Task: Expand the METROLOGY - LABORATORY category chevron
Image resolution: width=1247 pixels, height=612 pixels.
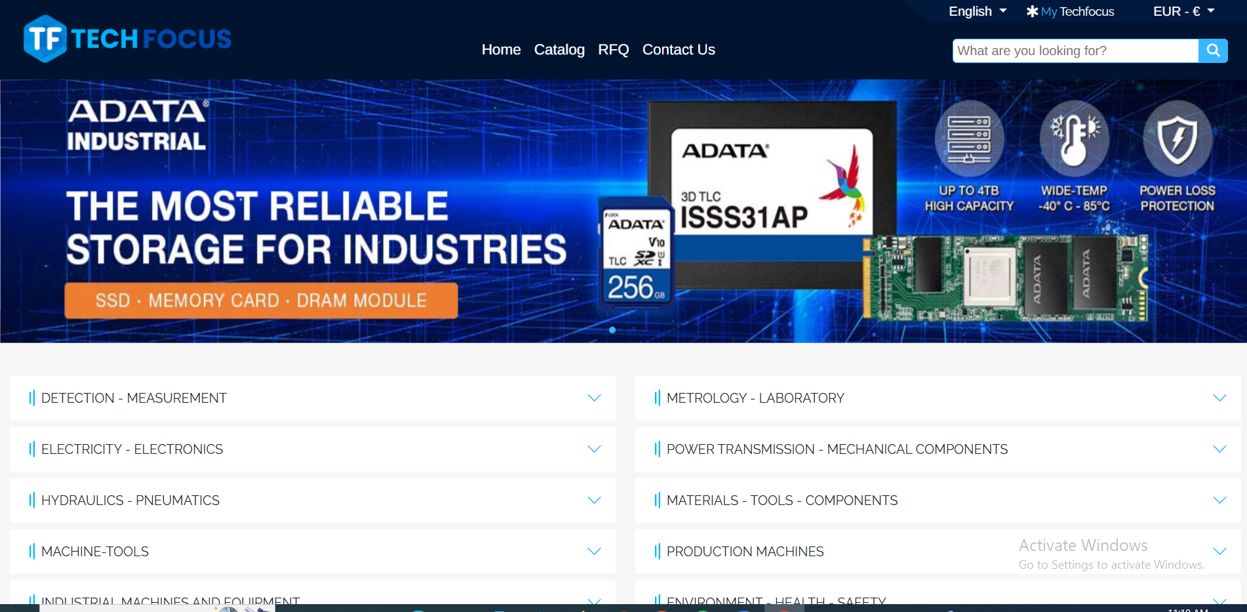Action: coord(1219,398)
